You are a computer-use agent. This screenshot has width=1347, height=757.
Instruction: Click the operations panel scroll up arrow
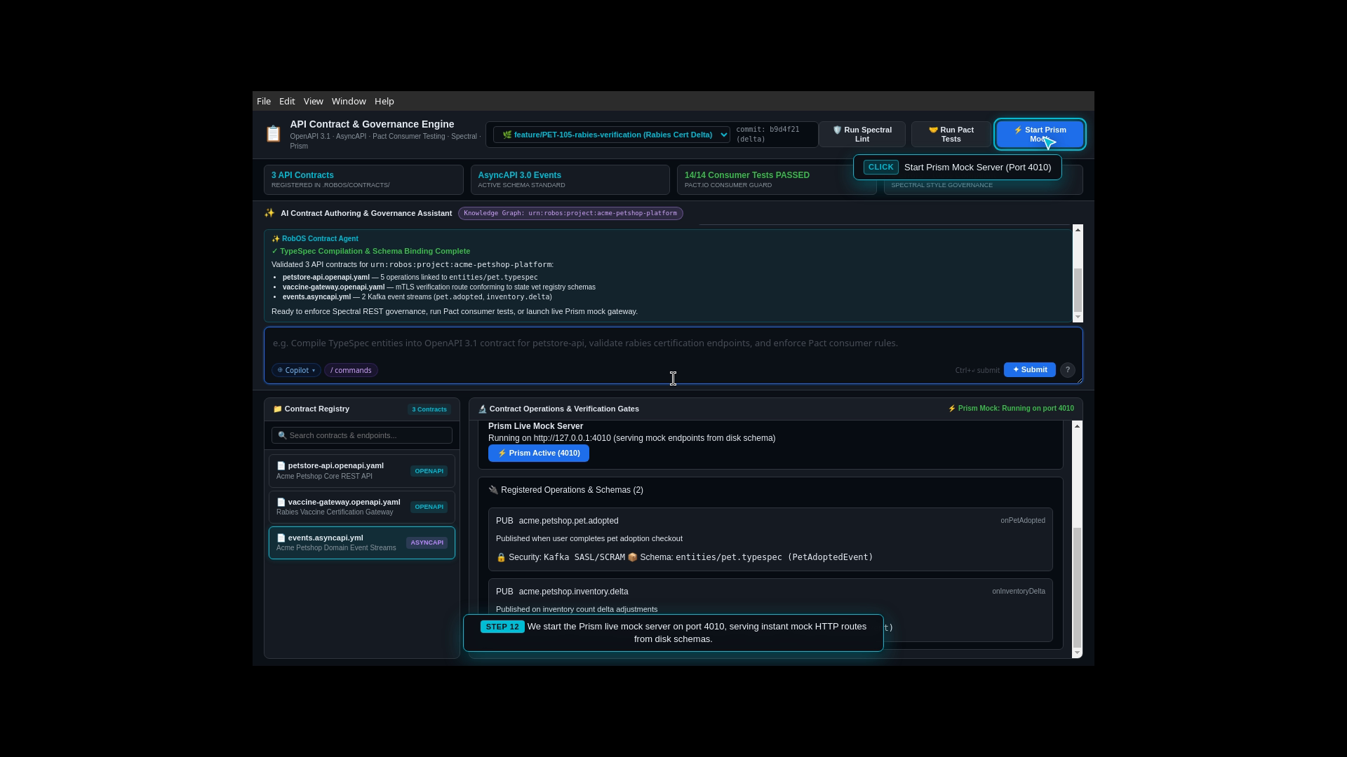tap(1078, 425)
